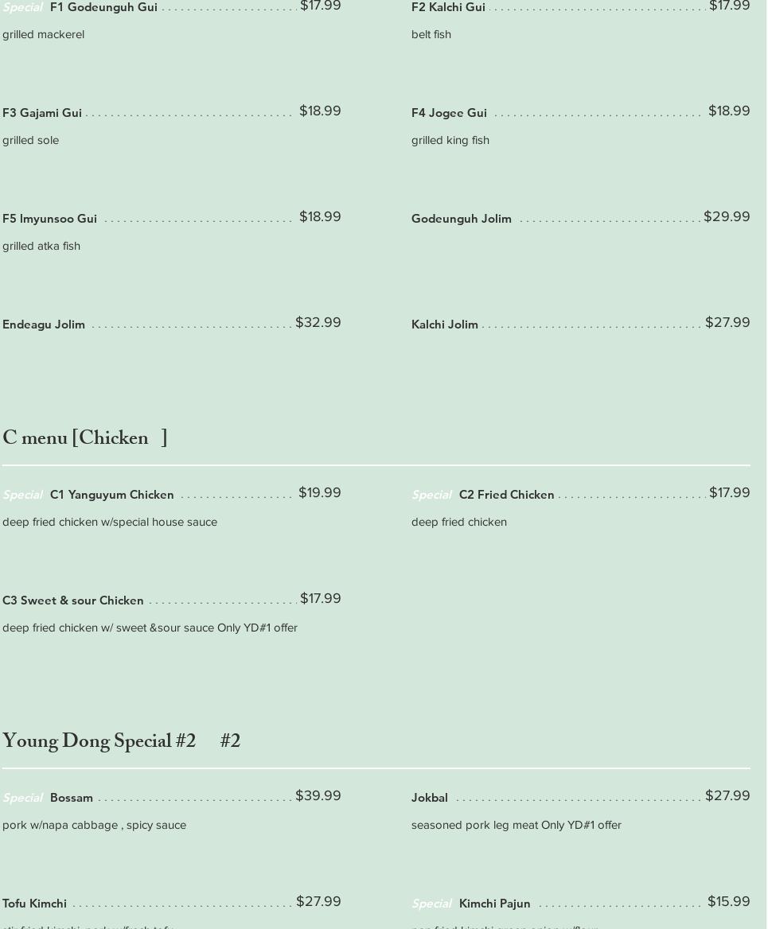Screen dimensions: 768x929
Task: Click the Young Dong Special #2 heading
Action: [122, 741]
